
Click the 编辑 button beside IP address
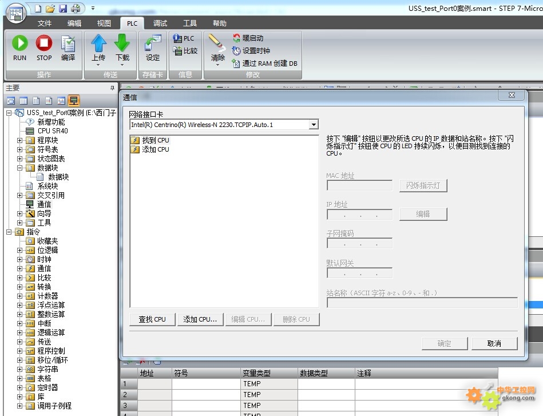[423, 214]
